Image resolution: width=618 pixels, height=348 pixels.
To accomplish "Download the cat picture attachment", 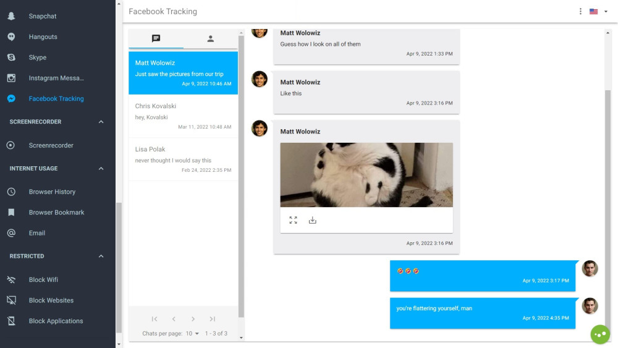I will [312, 220].
